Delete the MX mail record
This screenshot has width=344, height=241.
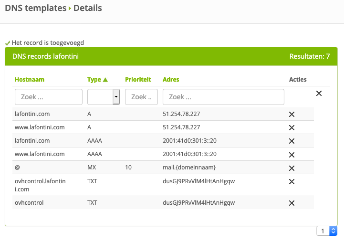pyautogui.click(x=292, y=168)
